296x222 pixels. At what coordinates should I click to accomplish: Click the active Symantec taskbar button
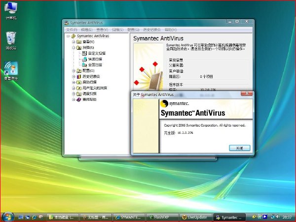tap(229, 217)
